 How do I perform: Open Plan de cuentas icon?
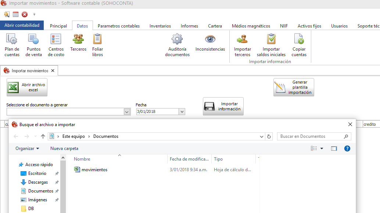(x=12, y=39)
